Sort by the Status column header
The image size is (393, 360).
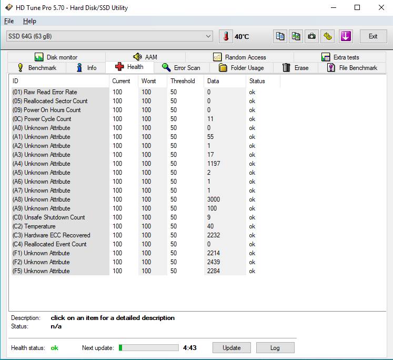click(x=263, y=81)
